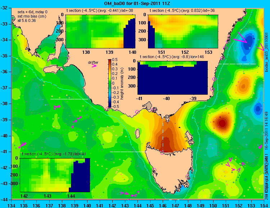Open the lat=-36 temperature section inset
Viewport: 270px width, 208px height.
pyautogui.click(x=183, y=32)
